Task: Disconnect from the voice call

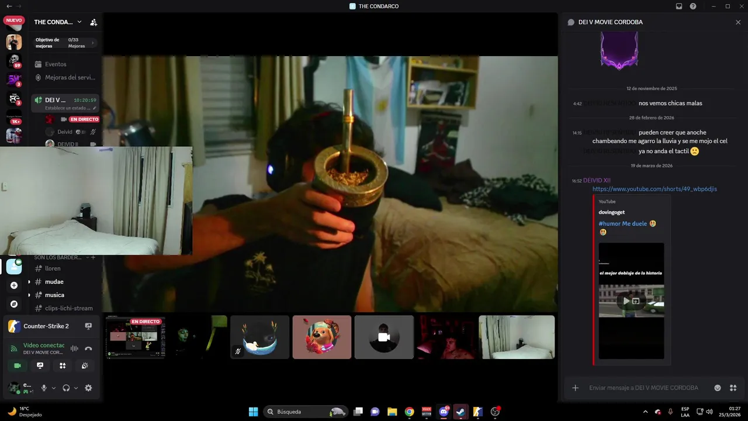Action: coord(88,348)
